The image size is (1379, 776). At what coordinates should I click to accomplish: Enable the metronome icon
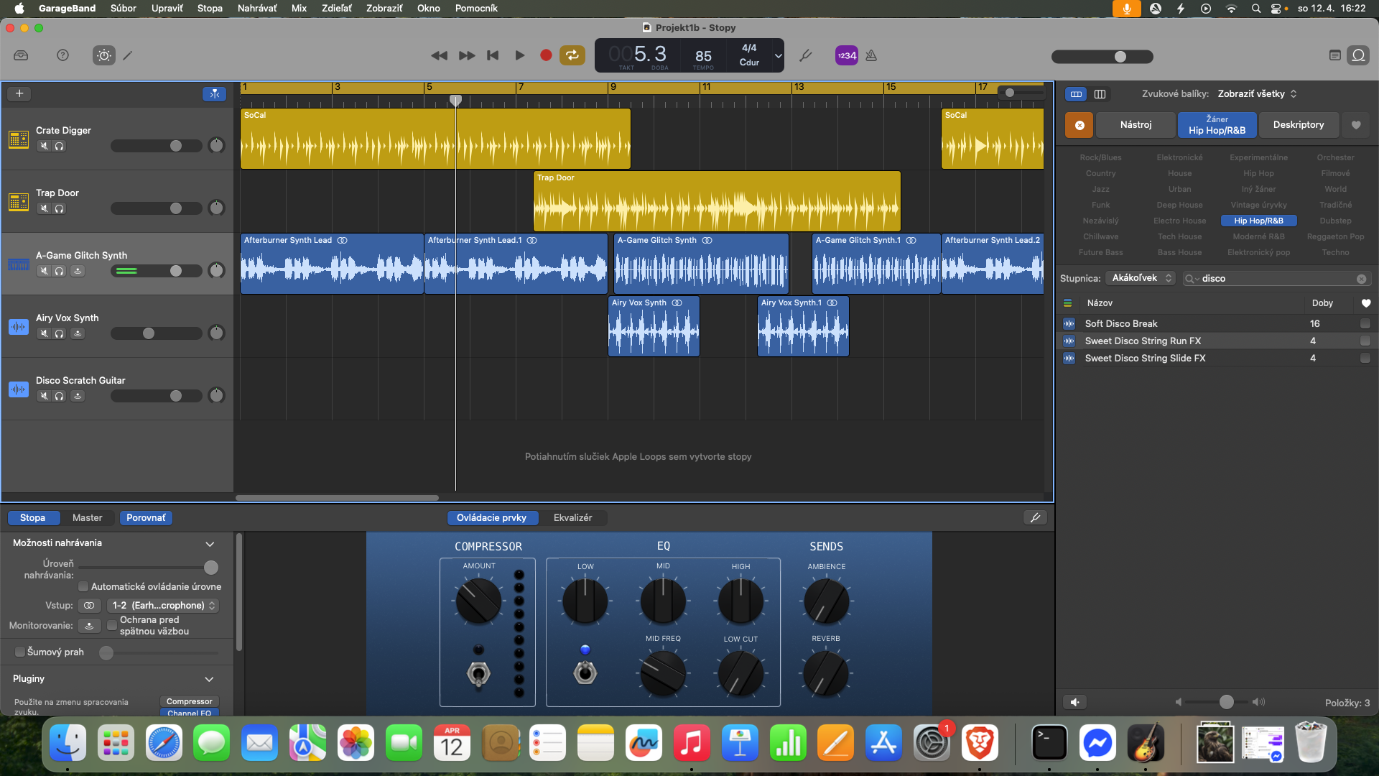pos(870,55)
